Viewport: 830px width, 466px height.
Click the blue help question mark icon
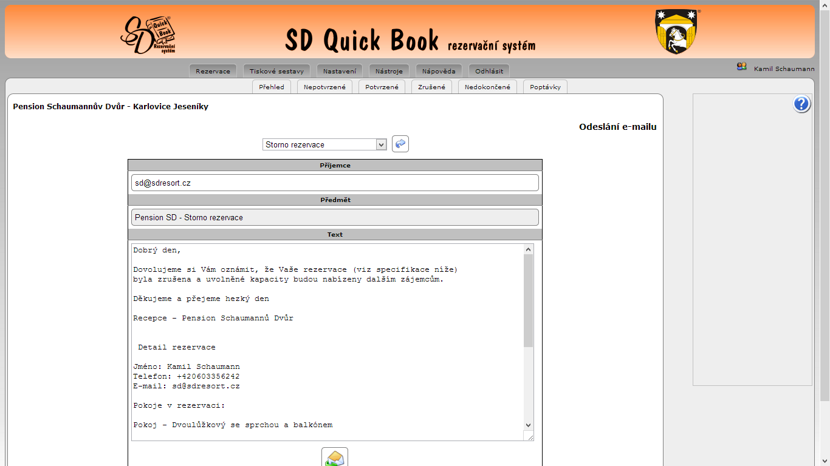click(x=801, y=104)
